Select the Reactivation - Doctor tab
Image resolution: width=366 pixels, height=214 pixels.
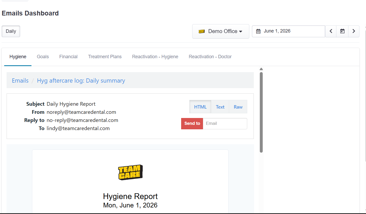[210, 57]
